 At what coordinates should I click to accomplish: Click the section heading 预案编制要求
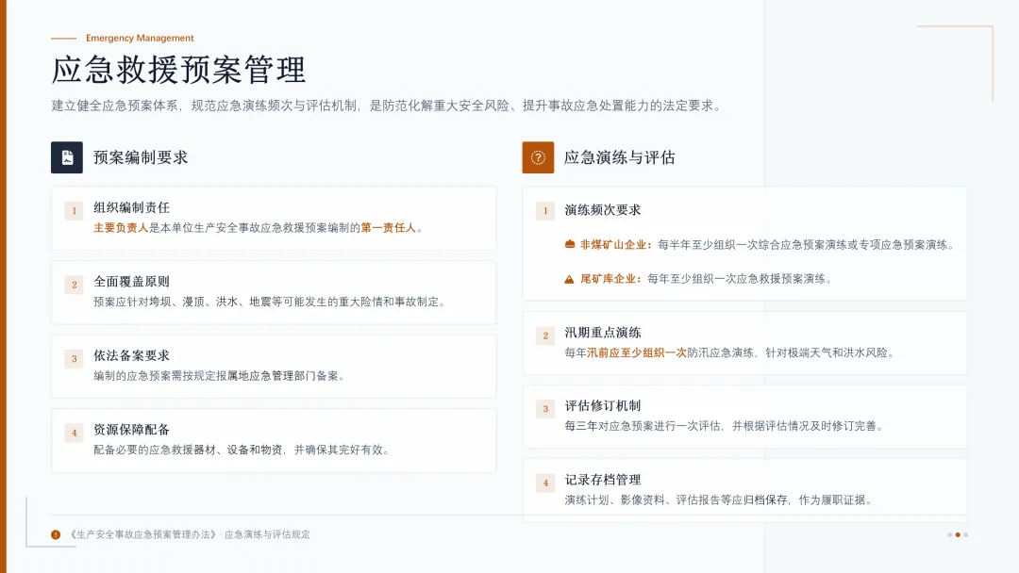(x=141, y=157)
